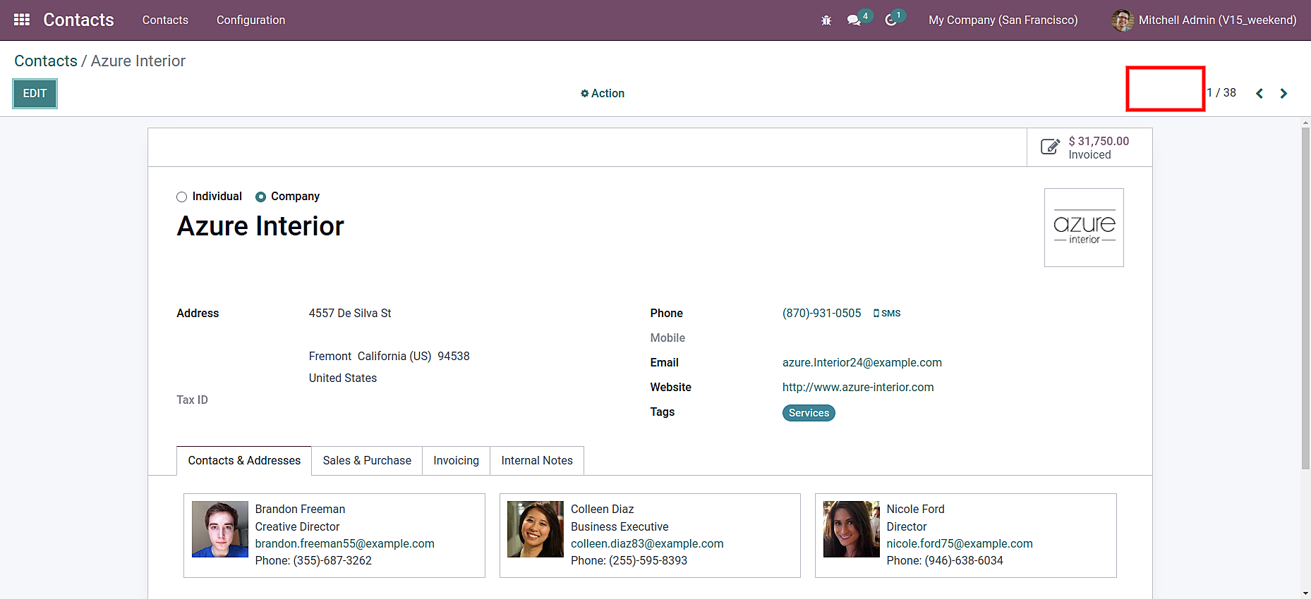Click the Azure Interior logo image

coord(1084,228)
